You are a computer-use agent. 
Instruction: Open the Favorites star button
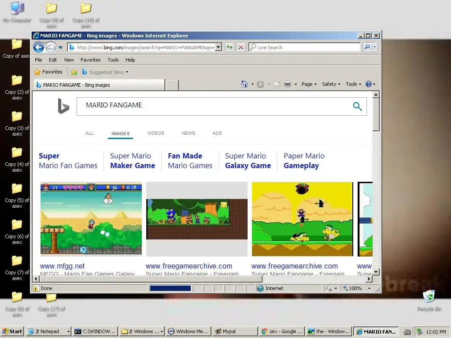[x=48, y=72]
